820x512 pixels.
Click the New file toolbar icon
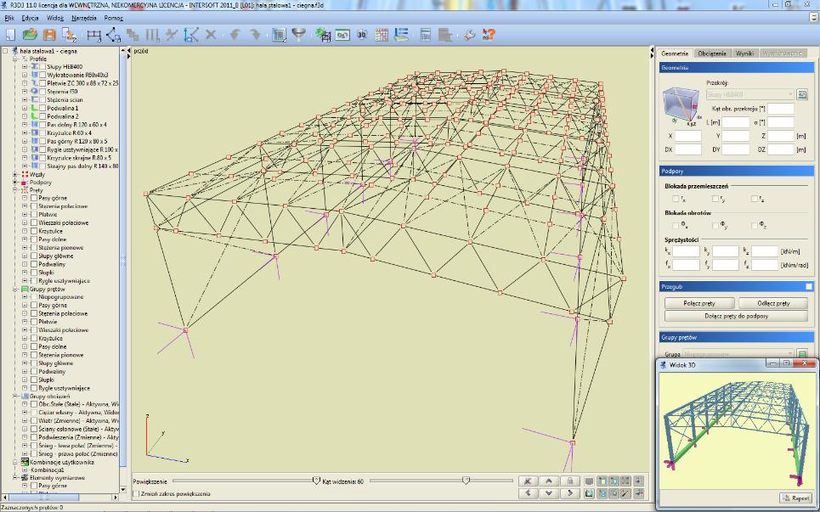10,35
